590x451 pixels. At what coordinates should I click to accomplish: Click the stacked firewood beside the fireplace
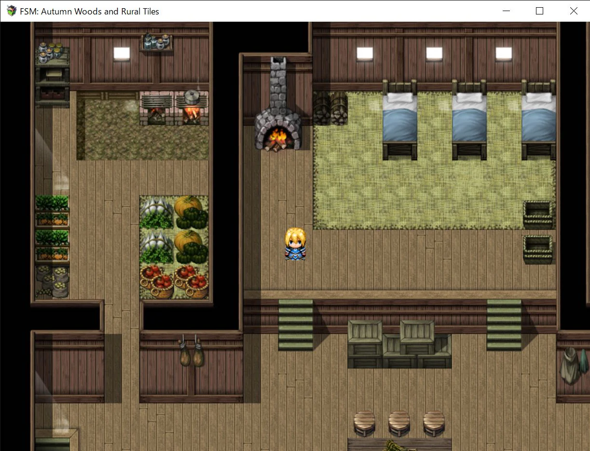pyautogui.click(x=330, y=109)
